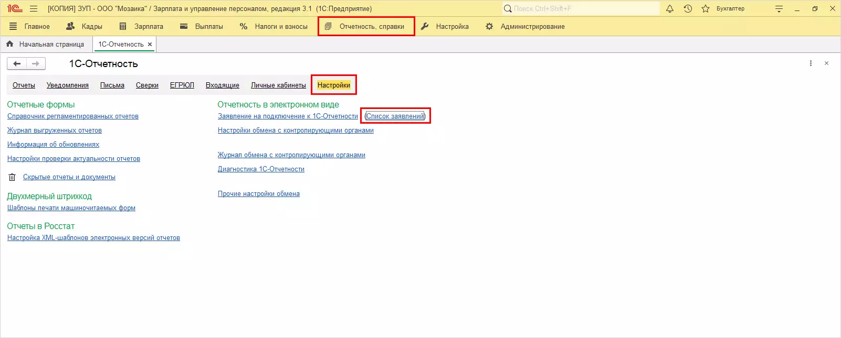Open Прочие настройки обмена link
Image resolution: width=841 pixels, height=338 pixels.
[x=259, y=194]
